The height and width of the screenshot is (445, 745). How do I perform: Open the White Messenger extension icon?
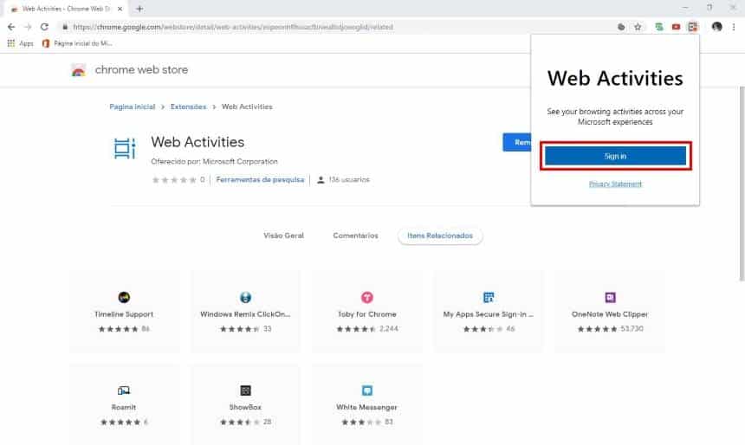[x=366, y=390]
